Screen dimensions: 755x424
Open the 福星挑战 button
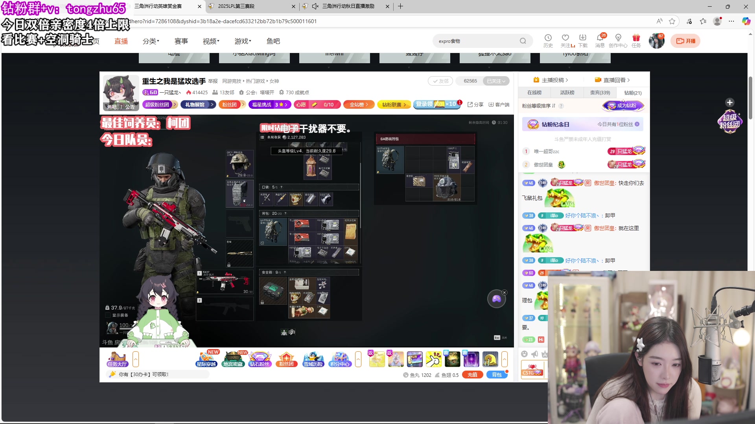pyautogui.click(x=270, y=104)
